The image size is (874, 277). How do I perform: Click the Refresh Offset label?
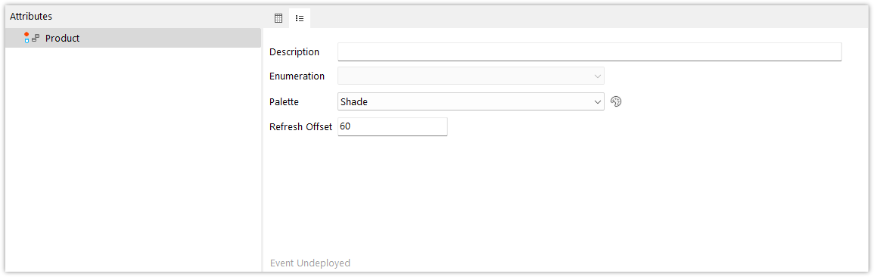301,126
